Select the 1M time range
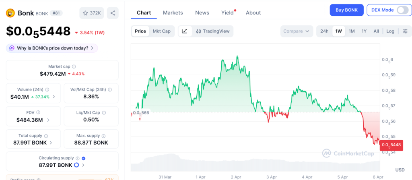 click(352, 31)
